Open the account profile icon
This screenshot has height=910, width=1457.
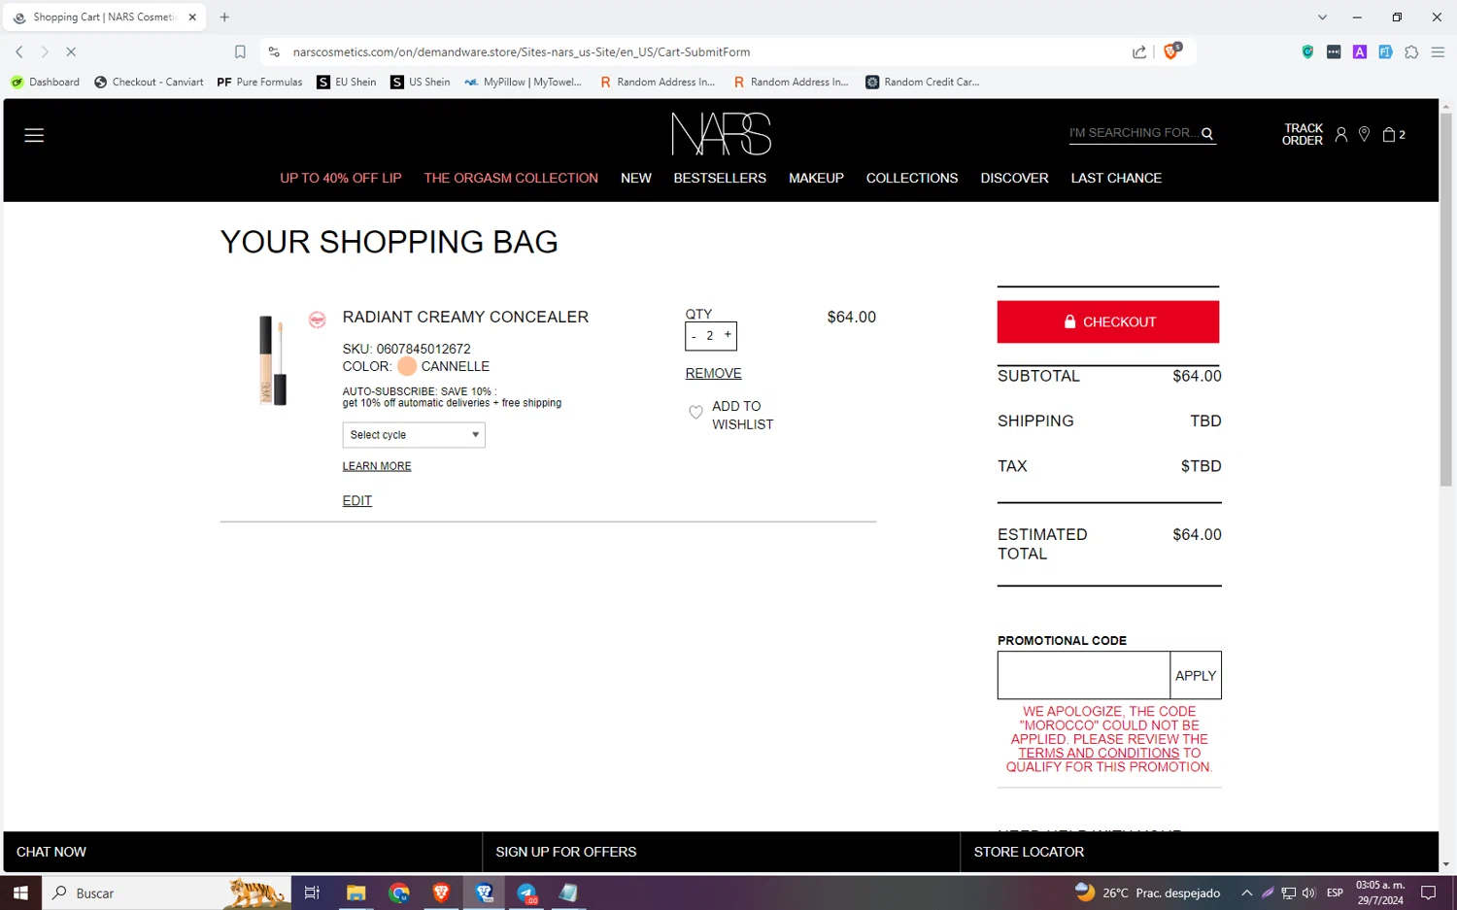point(1340,134)
